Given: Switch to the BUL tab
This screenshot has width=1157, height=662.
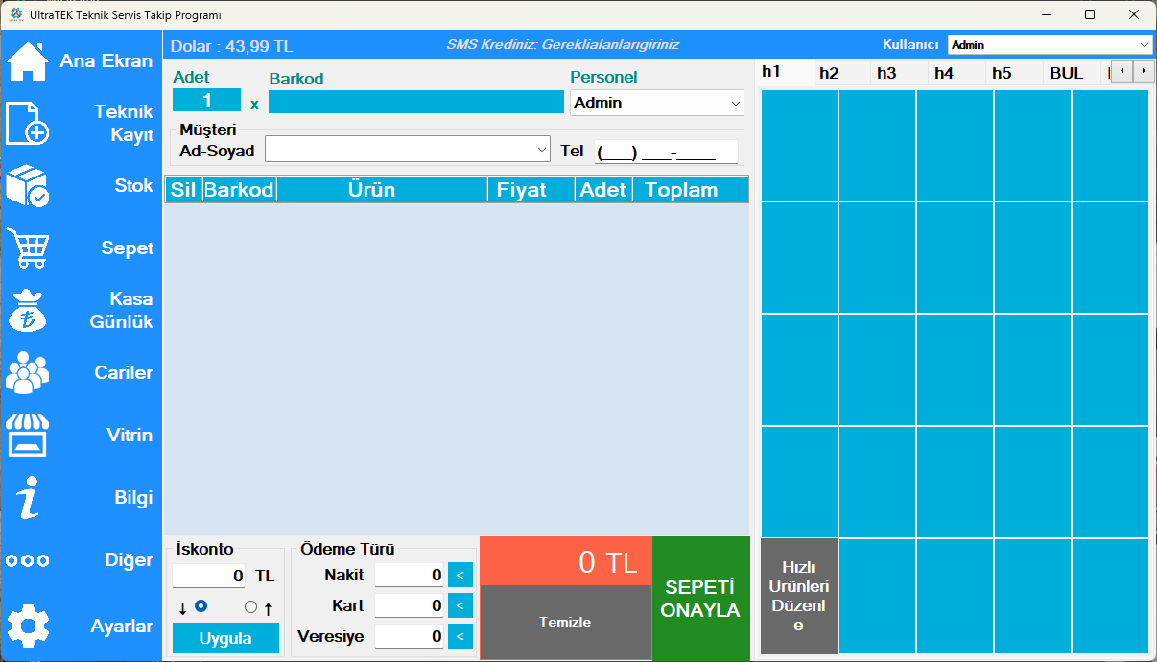Looking at the screenshot, I should (x=1066, y=73).
